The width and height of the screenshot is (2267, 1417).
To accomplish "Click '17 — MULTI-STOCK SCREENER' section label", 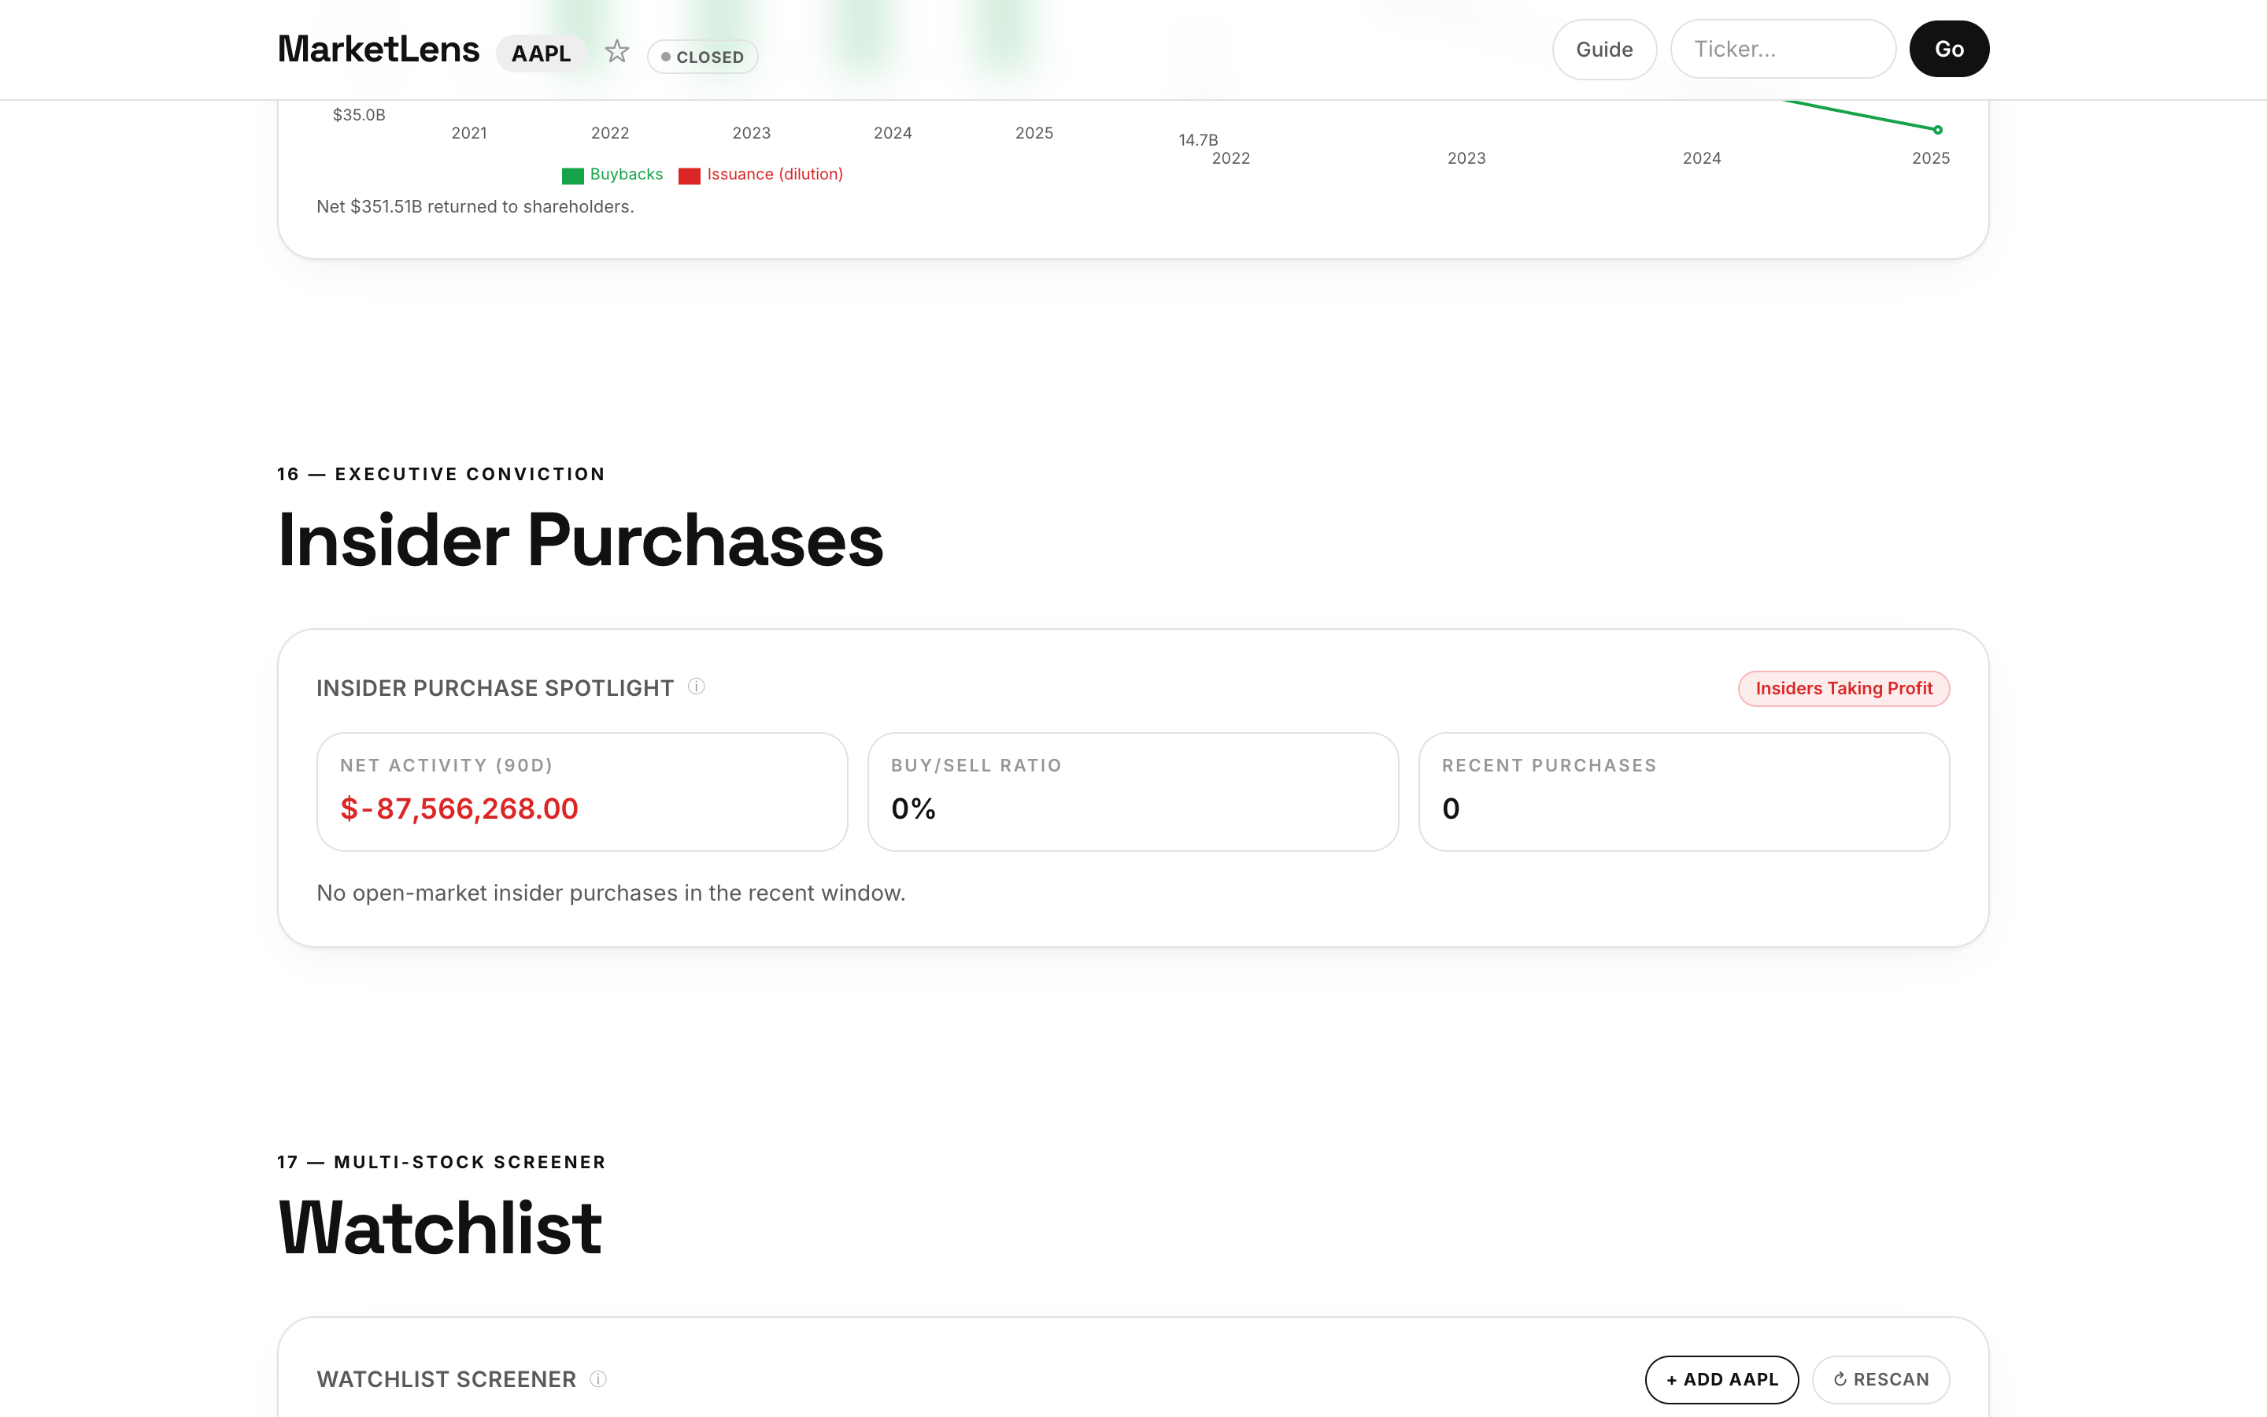I will click(x=442, y=1162).
